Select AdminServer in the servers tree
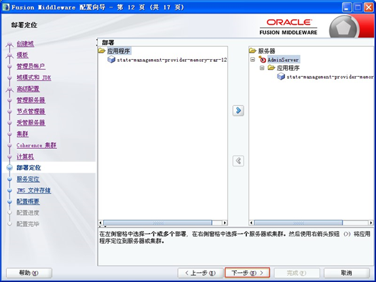The image size is (376, 282). click(x=283, y=60)
